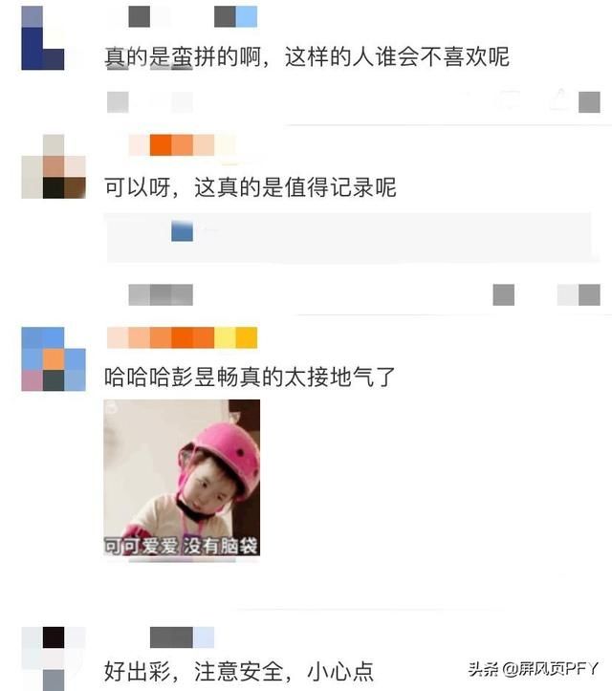This screenshot has height=691, width=612.
Task: Open the blue pixelated avatar of first commenter
Action: (43, 38)
